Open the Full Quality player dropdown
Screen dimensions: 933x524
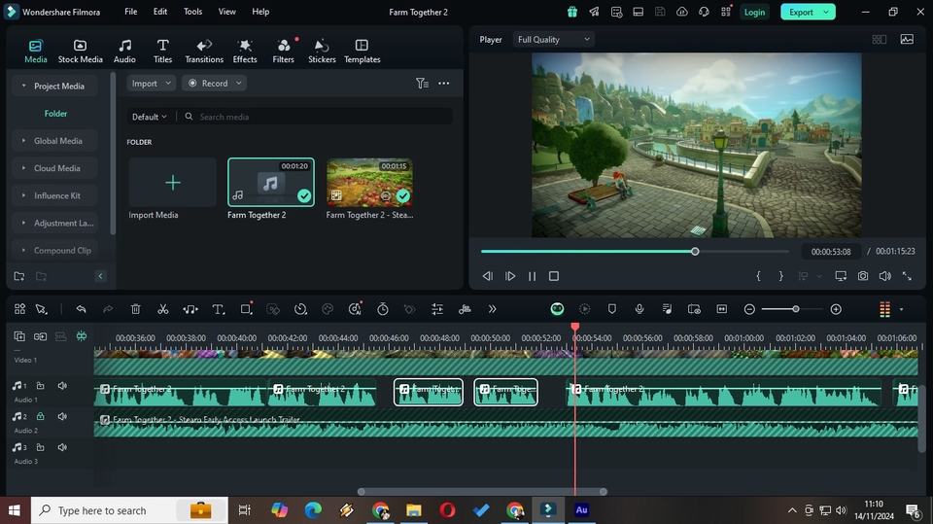coord(553,40)
